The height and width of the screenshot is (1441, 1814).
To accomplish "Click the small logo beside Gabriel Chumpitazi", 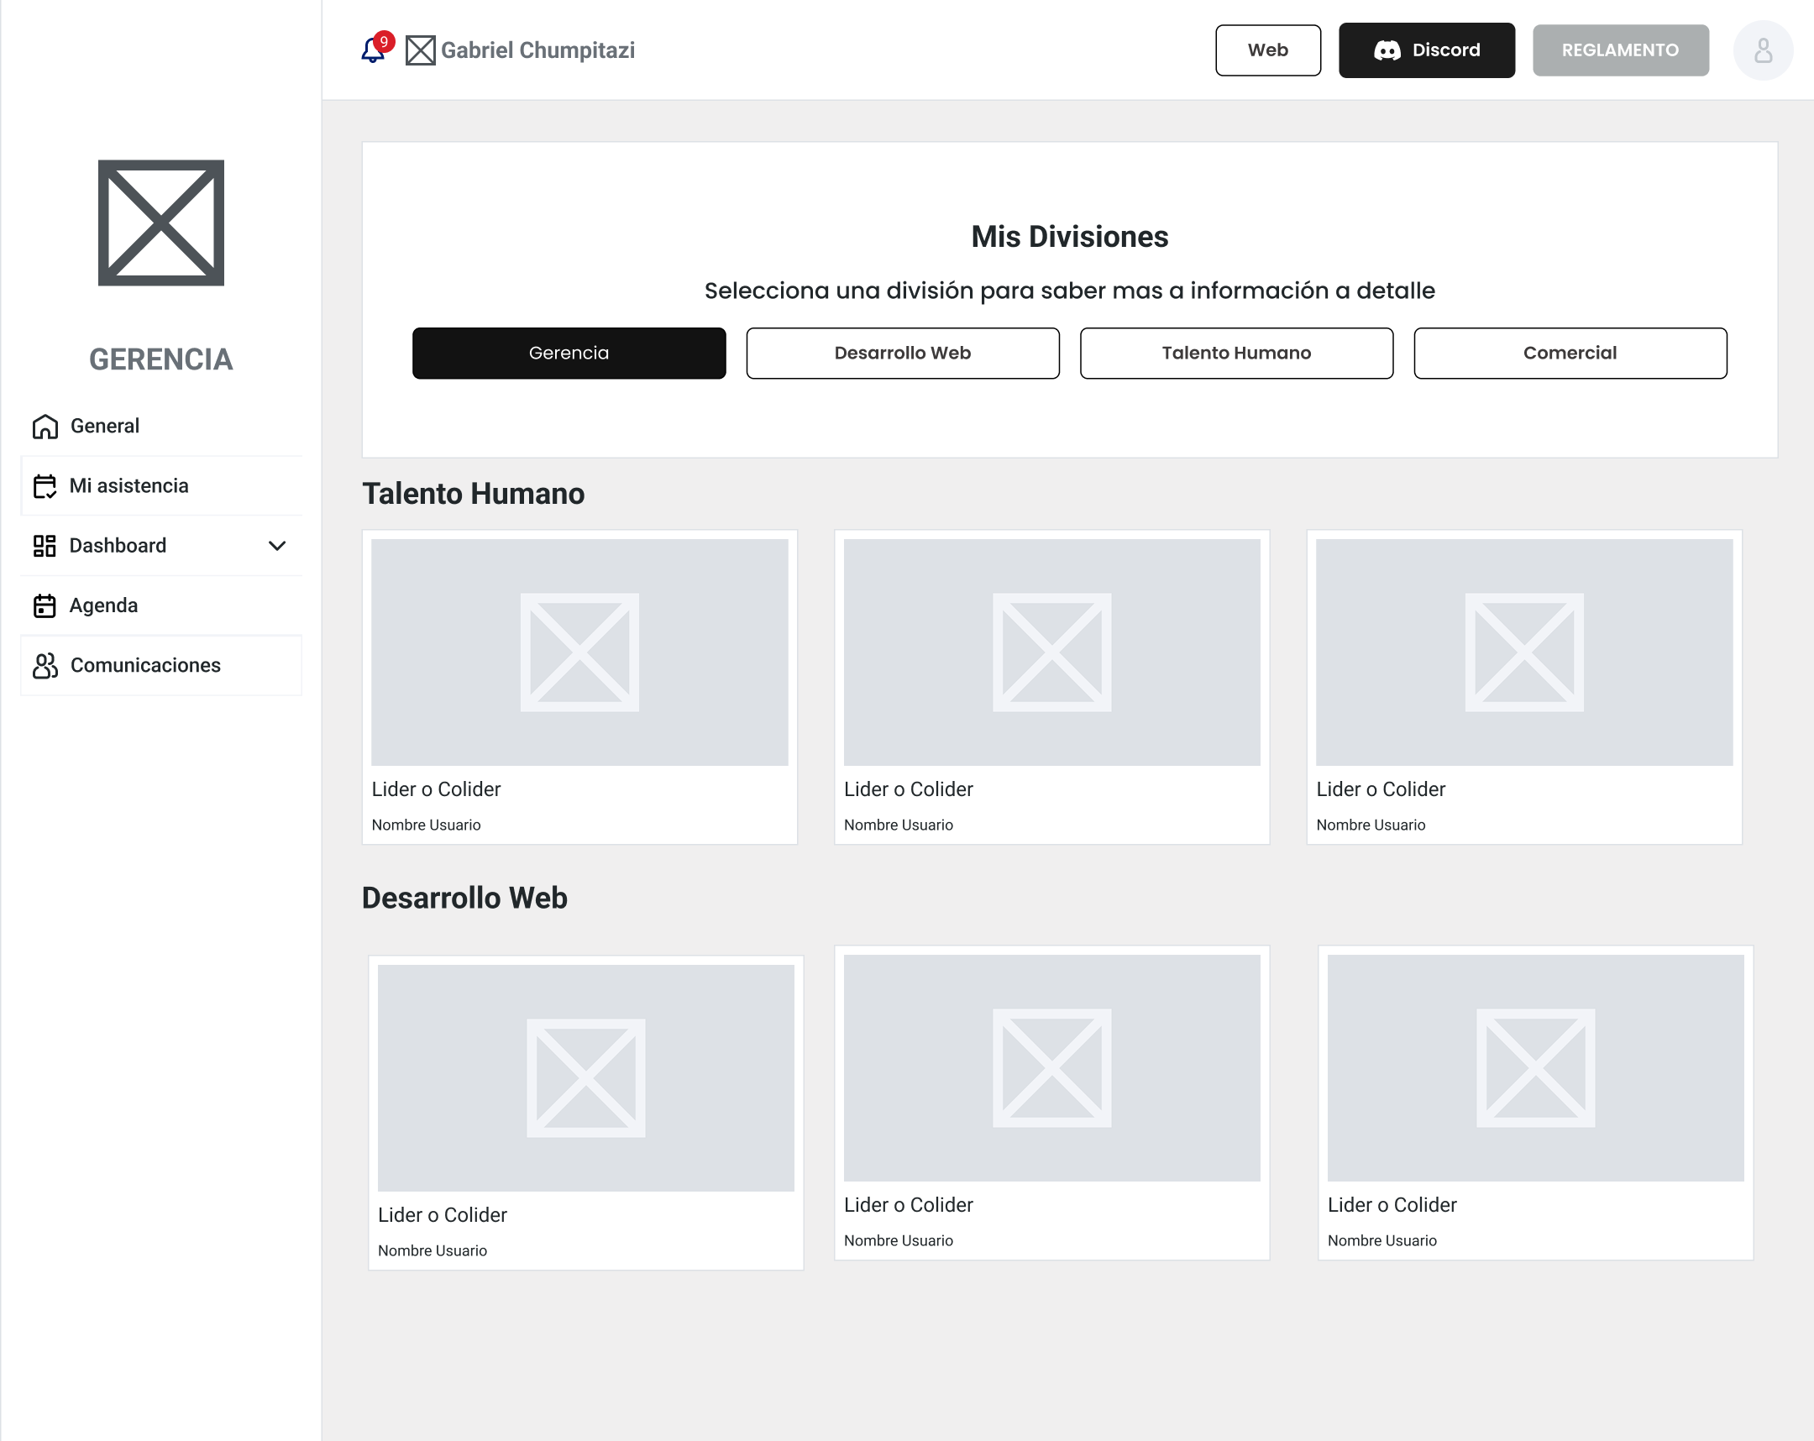I will (420, 50).
